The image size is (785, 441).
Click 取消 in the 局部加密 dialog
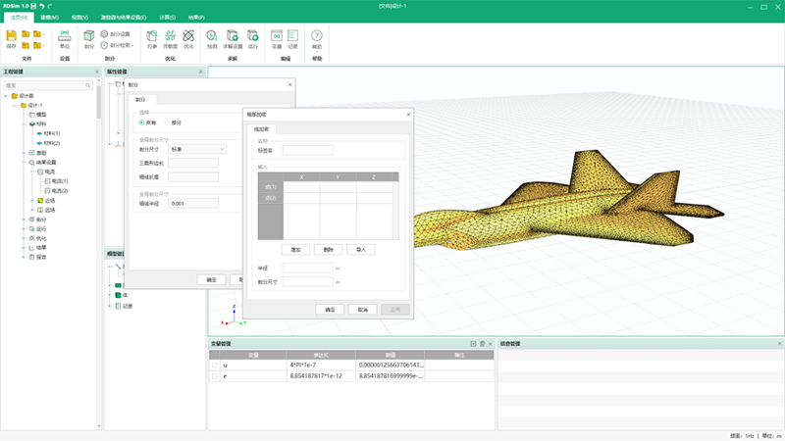click(363, 309)
